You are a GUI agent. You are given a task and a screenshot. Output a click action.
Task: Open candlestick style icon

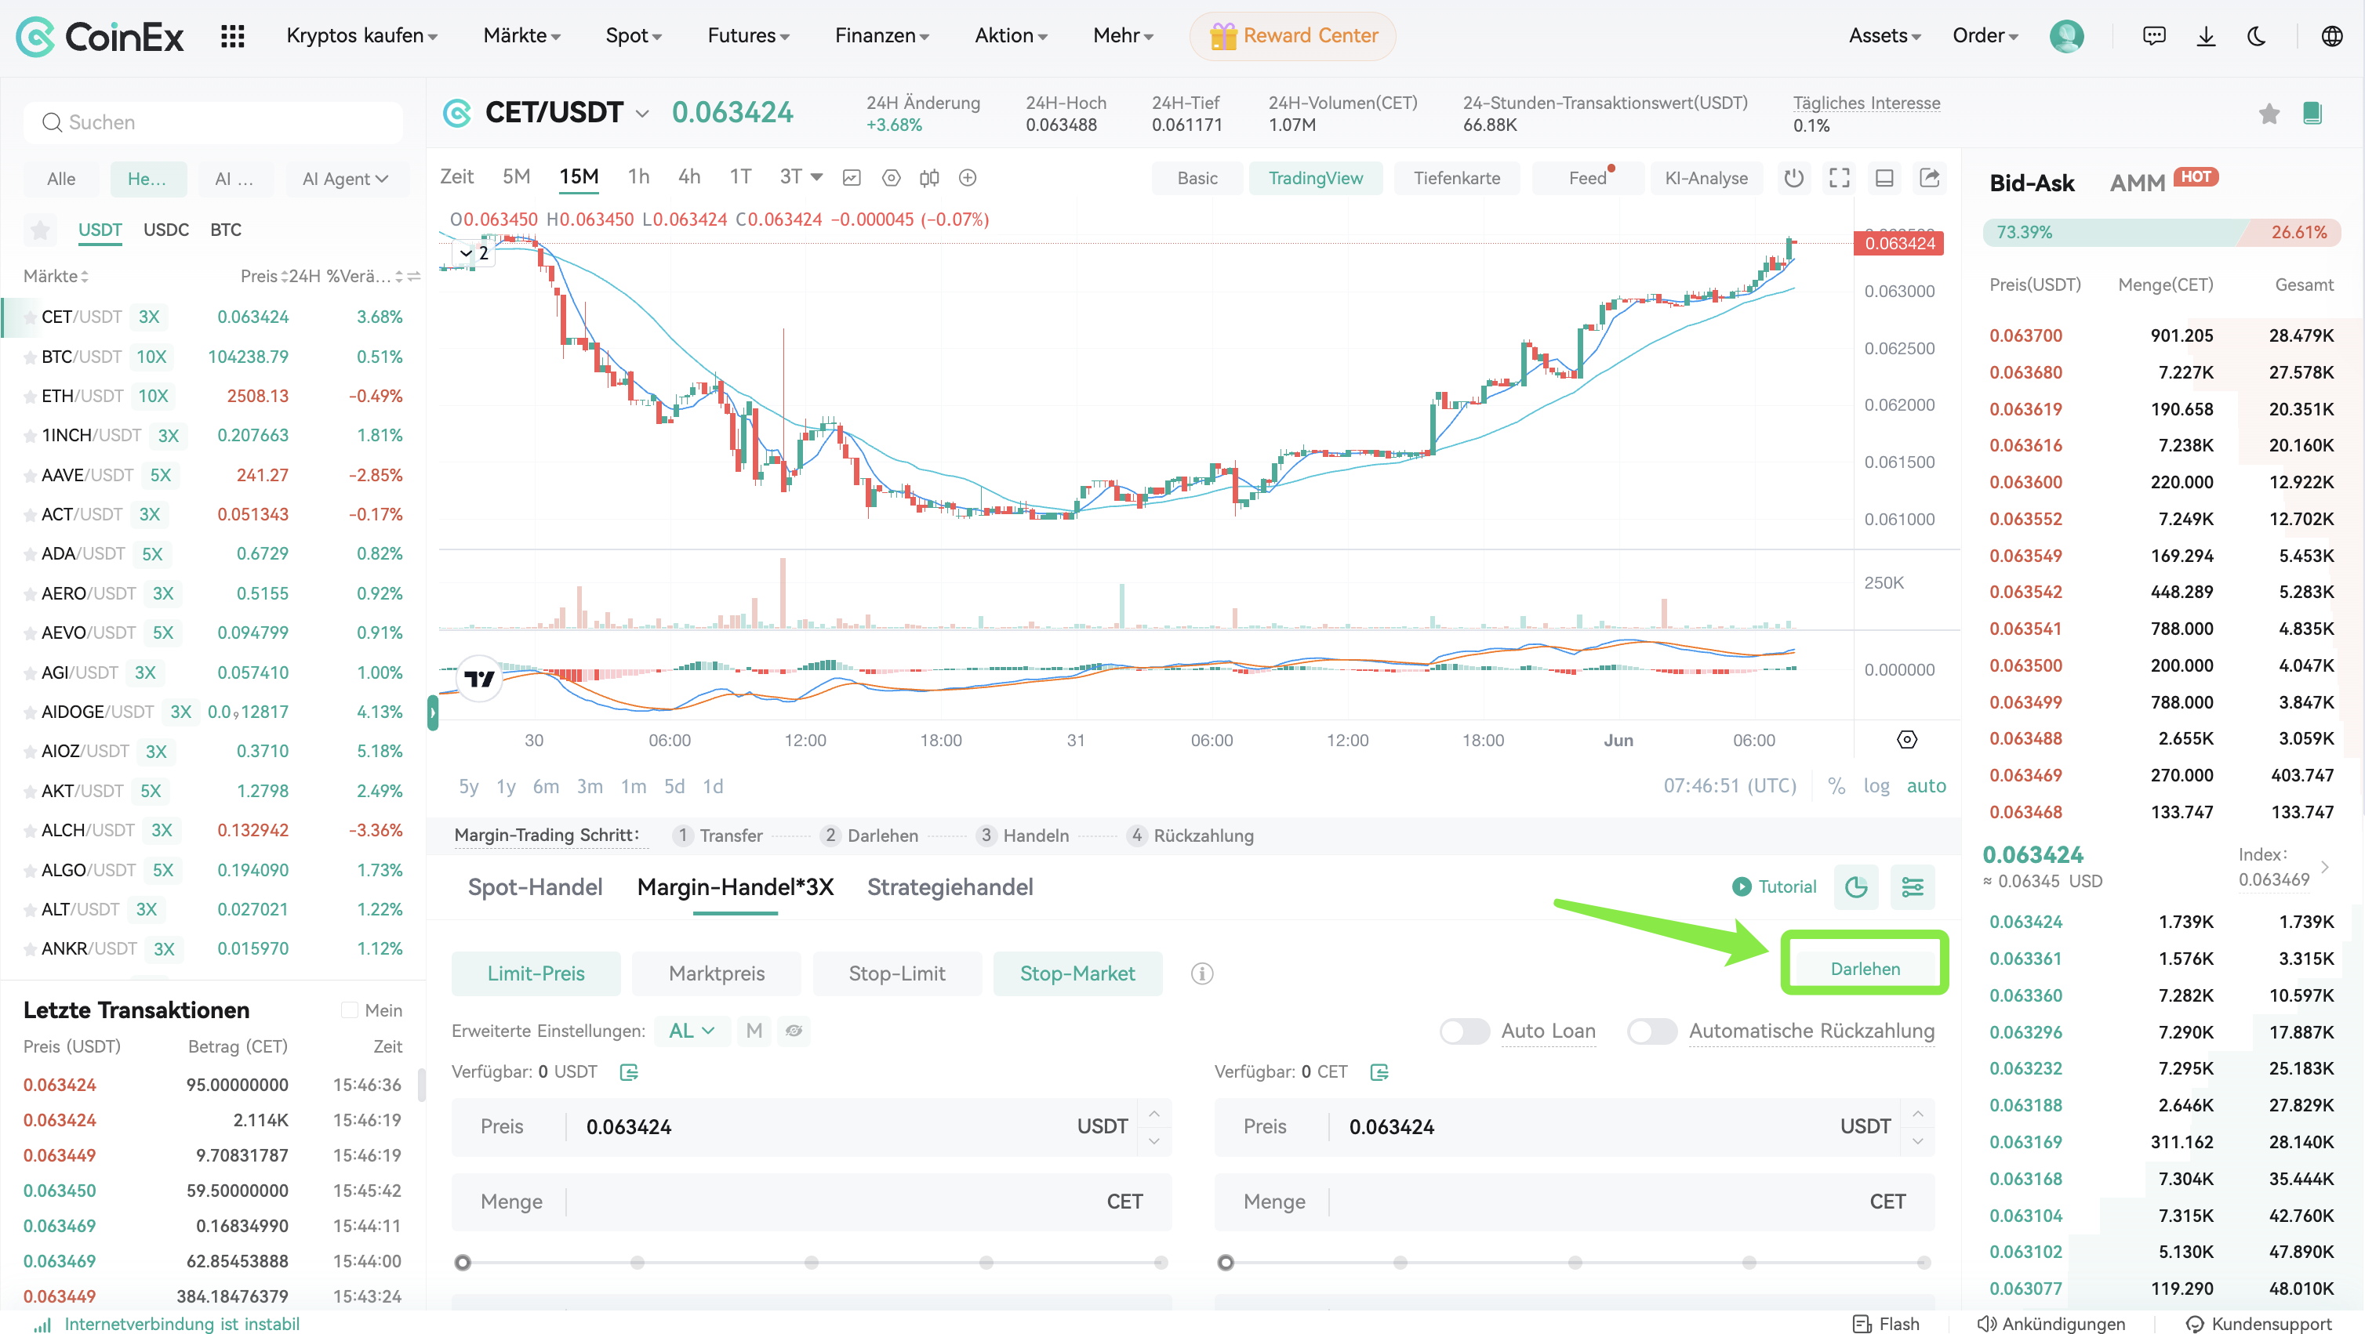tap(929, 178)
